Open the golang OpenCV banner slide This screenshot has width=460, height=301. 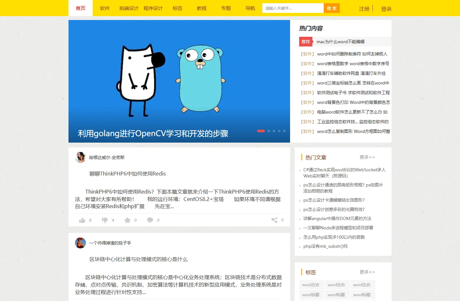[179, 81]
